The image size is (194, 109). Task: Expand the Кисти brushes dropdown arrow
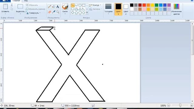65,14
